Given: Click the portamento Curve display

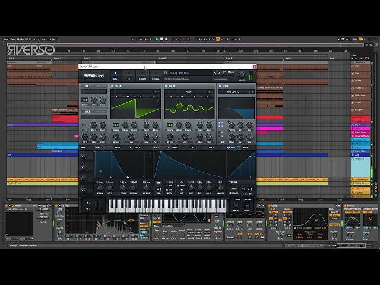Looking at the screenshot, I should pyautogui.click(x=247, y=205).
